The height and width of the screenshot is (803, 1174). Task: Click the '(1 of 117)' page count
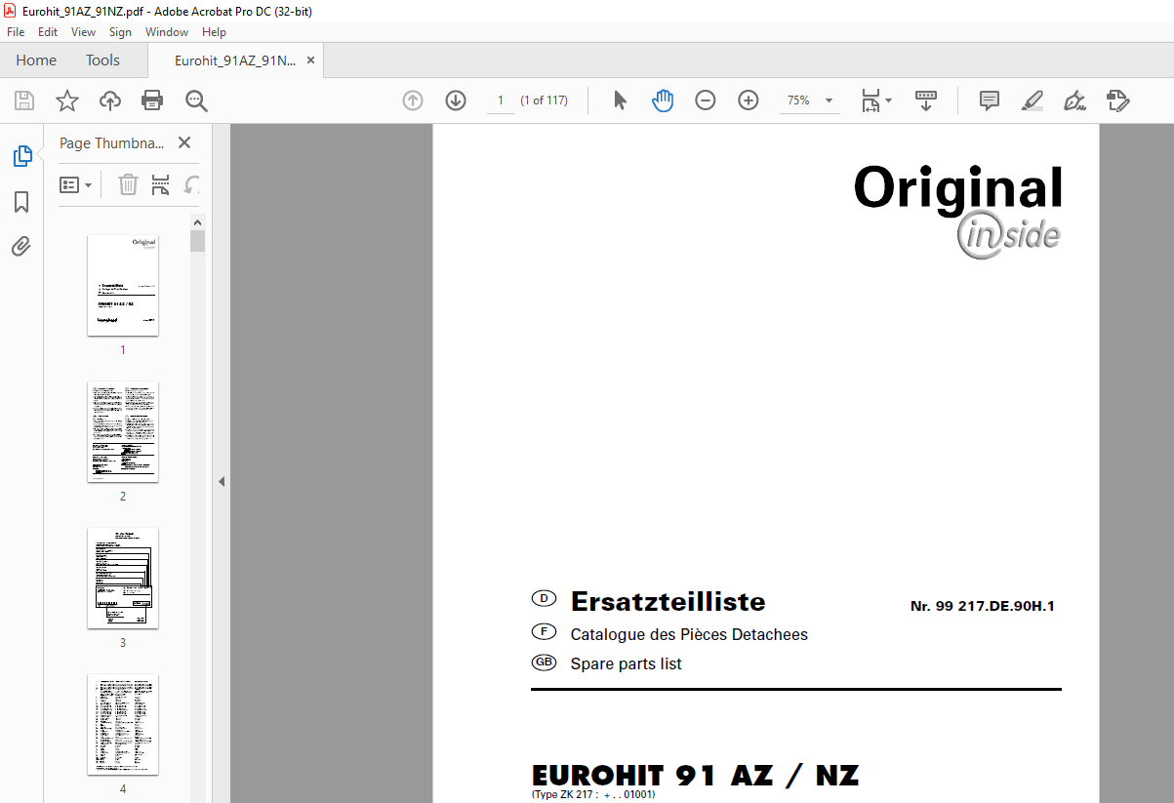pos(545,100)
